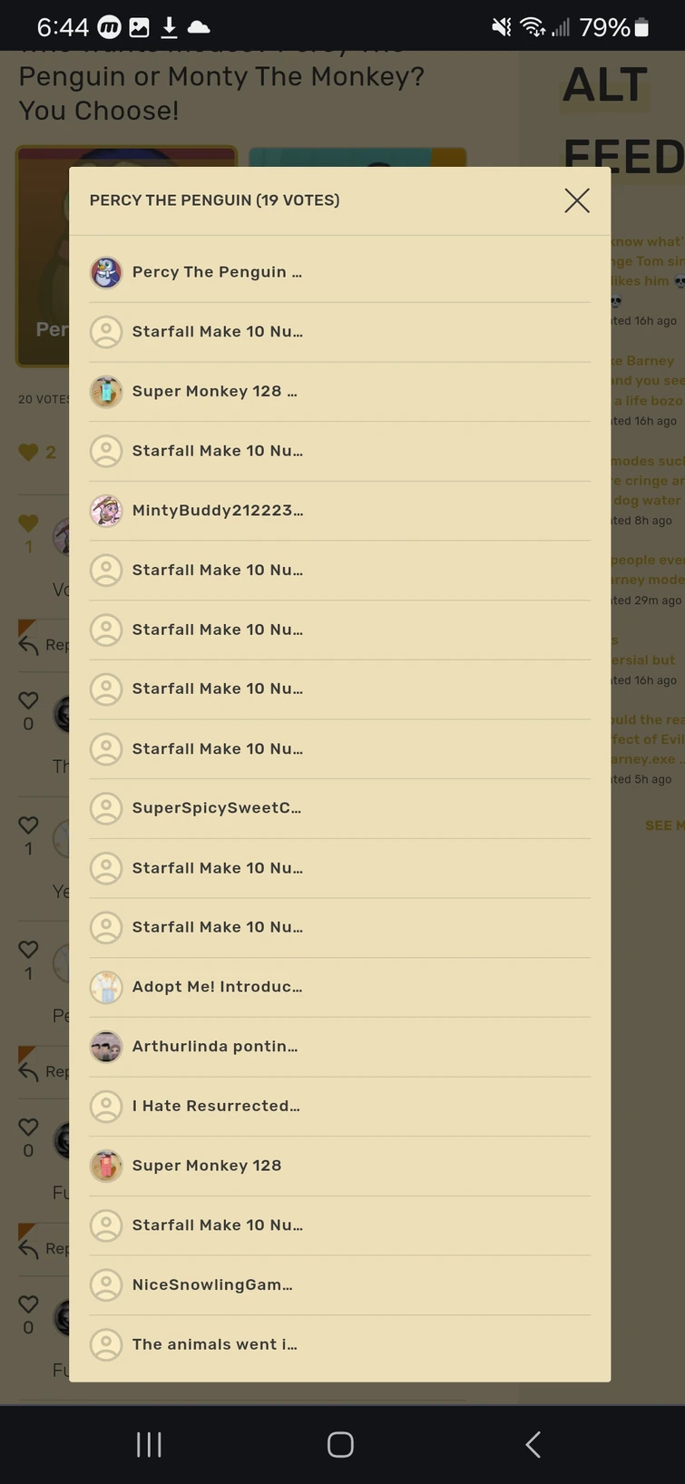Viewport: 685px width, 1484px height.
Task: Tap SuperSpicySweetC… default avatar
Action: (106, 808)
